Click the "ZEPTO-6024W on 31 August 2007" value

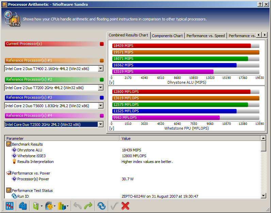pyautogui.click(x=160, y=196)
